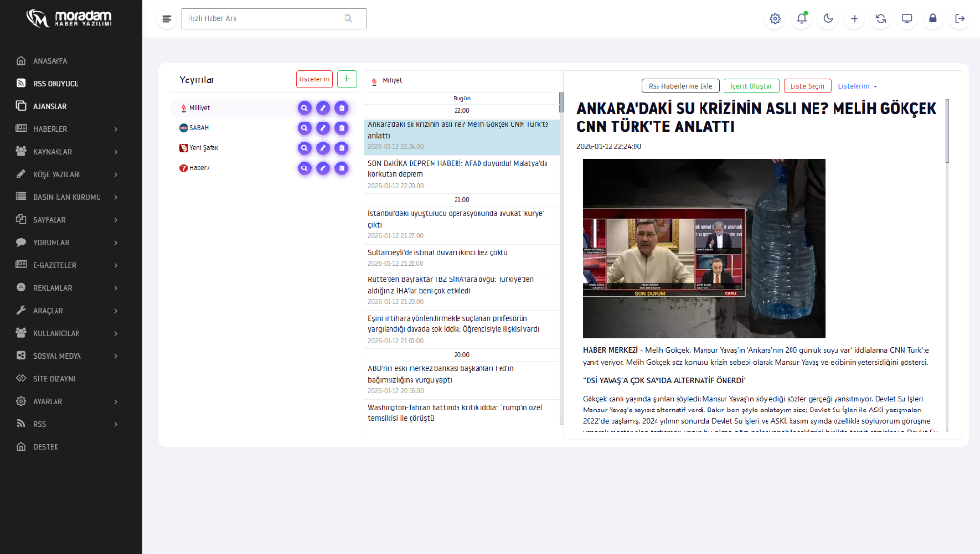Edit the Haber7 feed pencil icon
This screenshot has width=980, height=554.
[323, 168]
